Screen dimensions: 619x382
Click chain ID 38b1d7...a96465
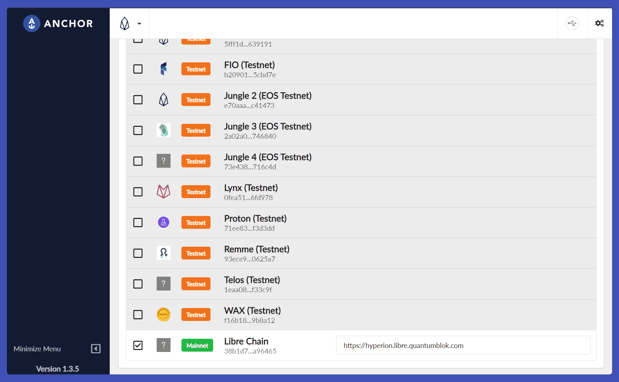tap(250, 351)
